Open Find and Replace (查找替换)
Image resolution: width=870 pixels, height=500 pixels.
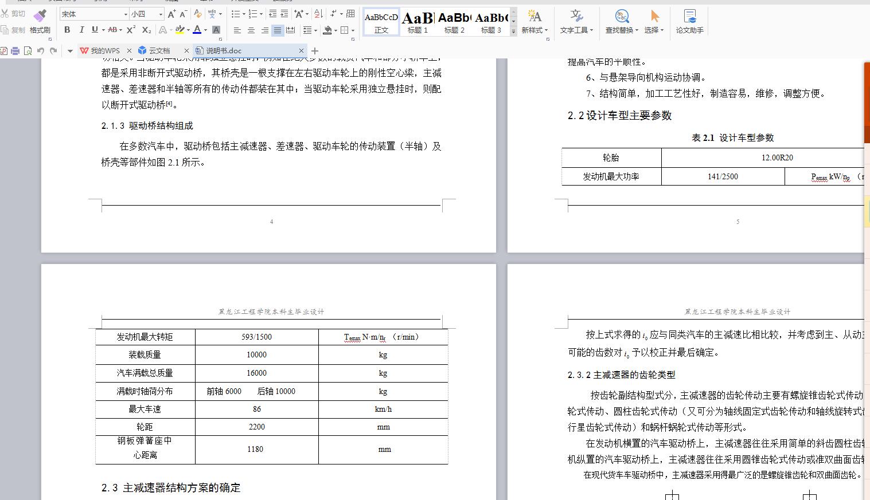coord(622,21)
